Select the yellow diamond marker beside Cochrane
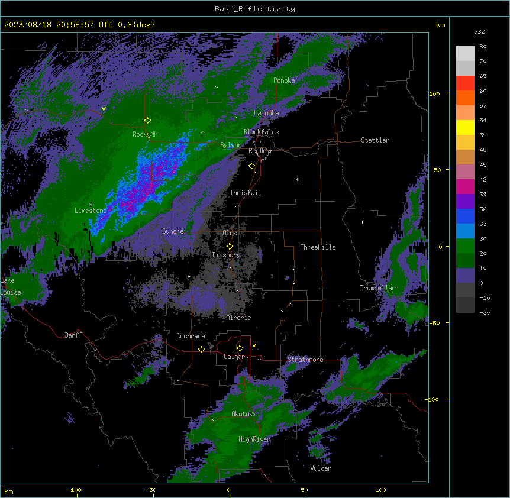The height and width of the screenshot is (498, 510). (201, 349)
